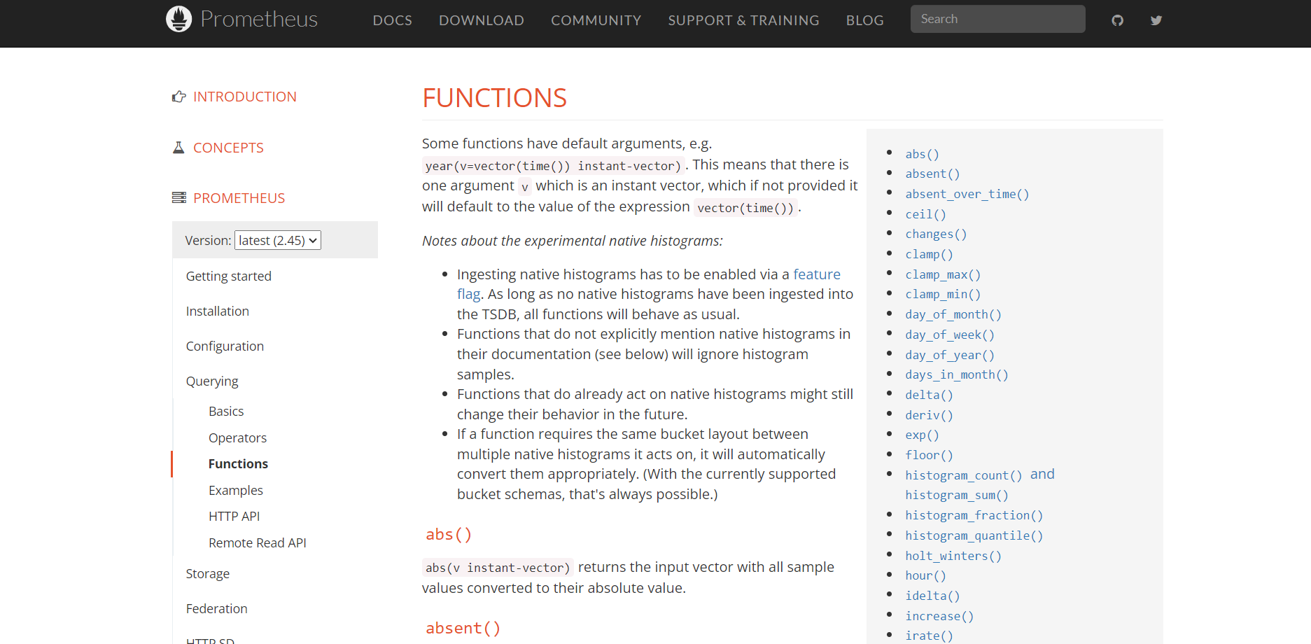Collapse the PROMETHEUS sidebar section
Screen dimensions: 1311x644
point(239,198)
